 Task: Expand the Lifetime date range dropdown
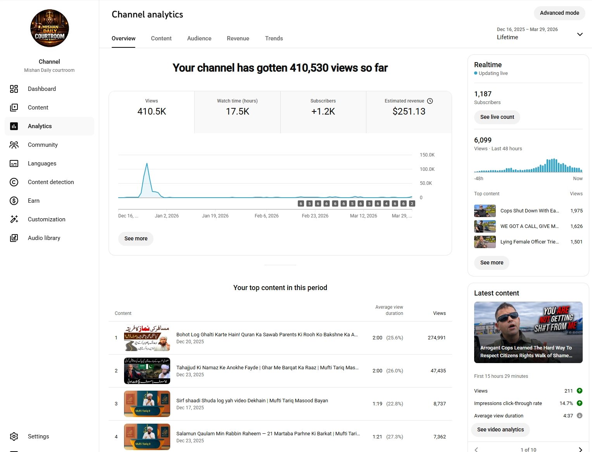[580, 34]
